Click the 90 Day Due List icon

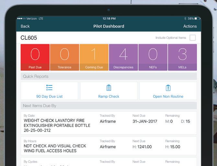click(x=49, y=88)
